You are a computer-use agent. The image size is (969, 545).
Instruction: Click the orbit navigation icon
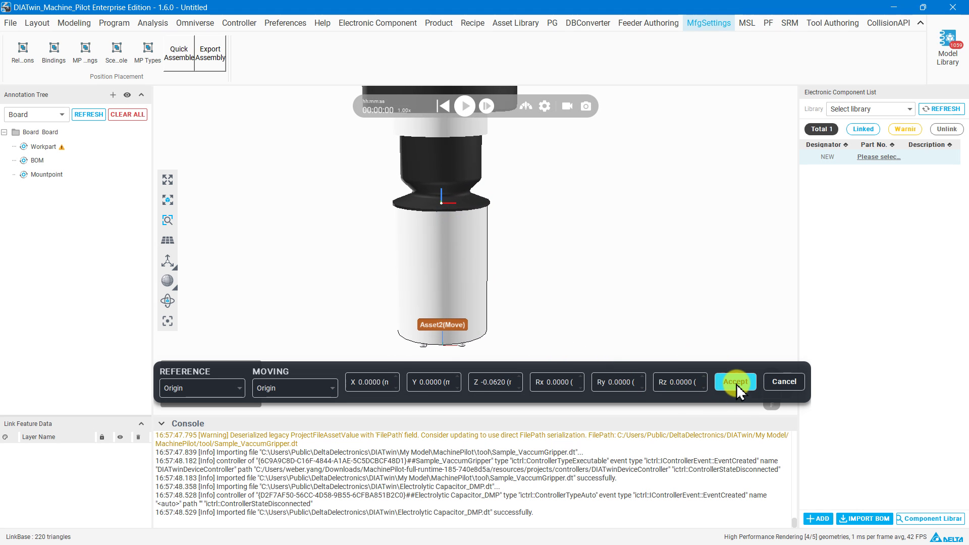(x=168, y=301)
